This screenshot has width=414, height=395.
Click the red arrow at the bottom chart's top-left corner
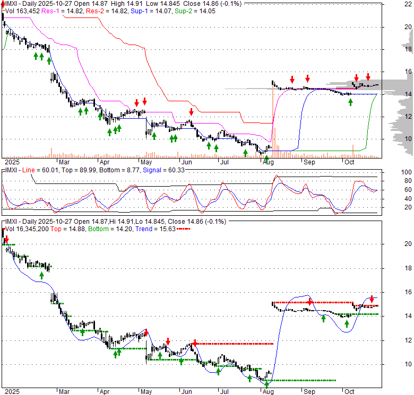6,240
